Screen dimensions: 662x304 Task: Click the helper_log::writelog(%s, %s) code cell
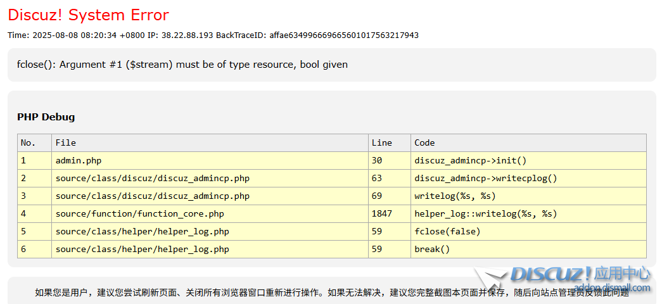click(x=528, y=213)
